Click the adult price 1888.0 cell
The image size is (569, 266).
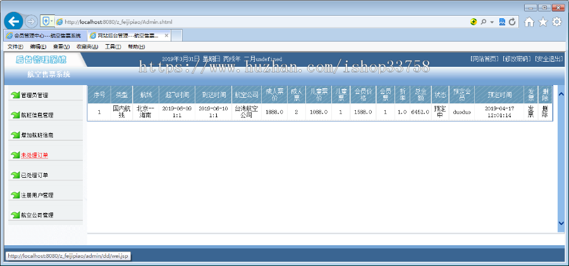click(274, 112)
